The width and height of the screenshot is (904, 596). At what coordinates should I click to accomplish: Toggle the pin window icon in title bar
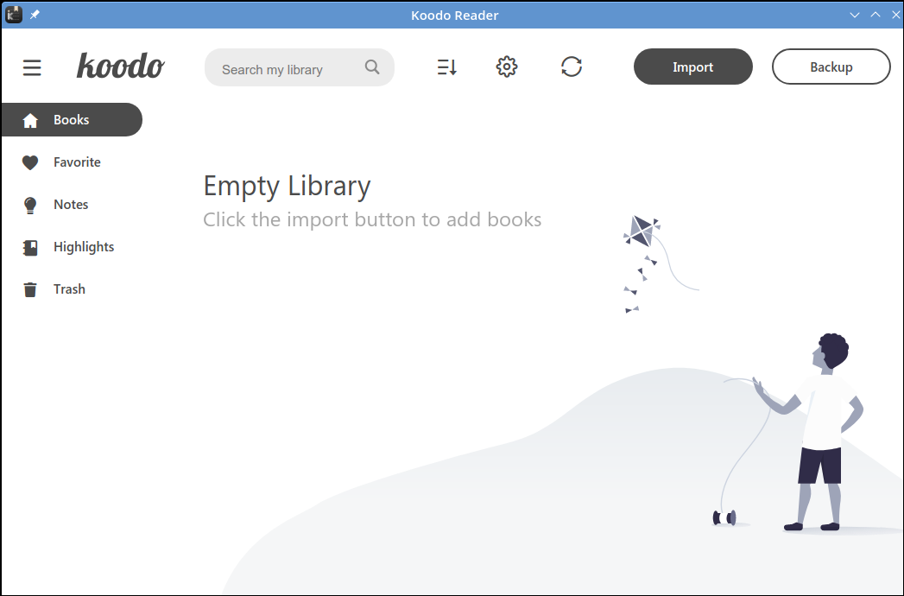point(35,15)
